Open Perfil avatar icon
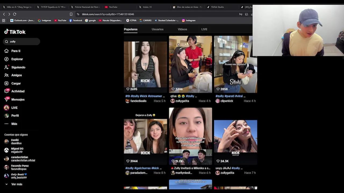This screenshot has height=193, width=344. pyautogui.click(x=6, y=116)
